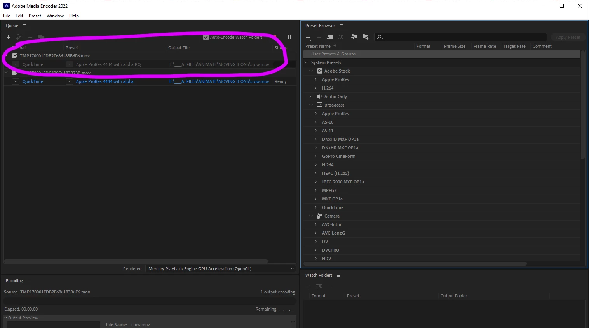Click the export presets icon
Viewport: 589px width, 328px height.
point(366,37)
